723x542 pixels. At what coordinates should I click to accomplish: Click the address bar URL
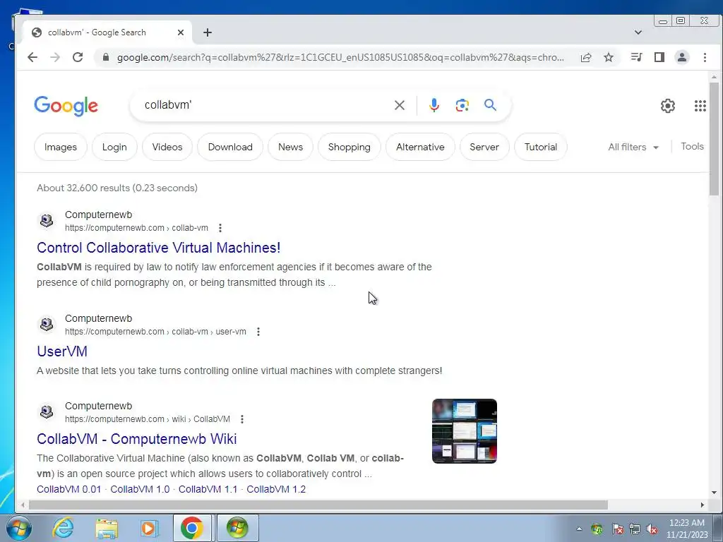(x=340, y=57)
